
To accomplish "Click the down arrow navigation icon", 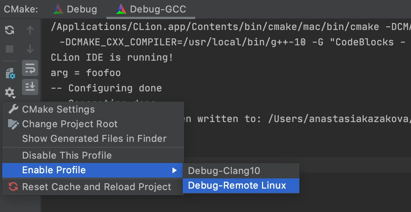I will click(x=30, y=49).
